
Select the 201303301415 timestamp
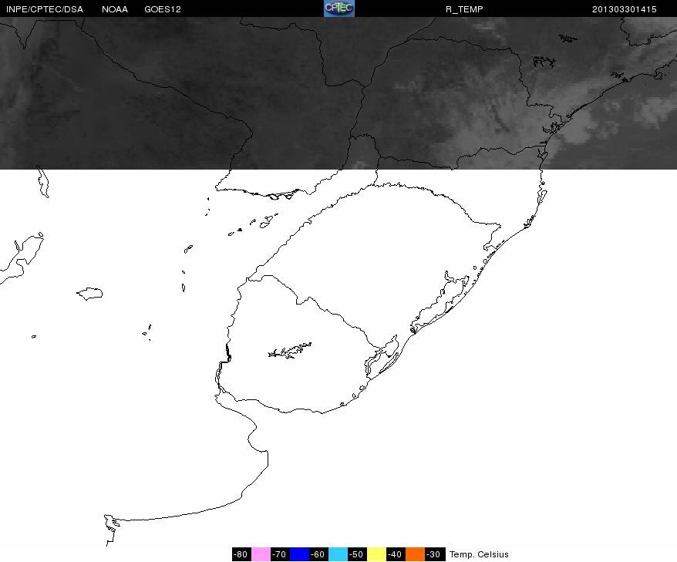[x=625, y=9]
